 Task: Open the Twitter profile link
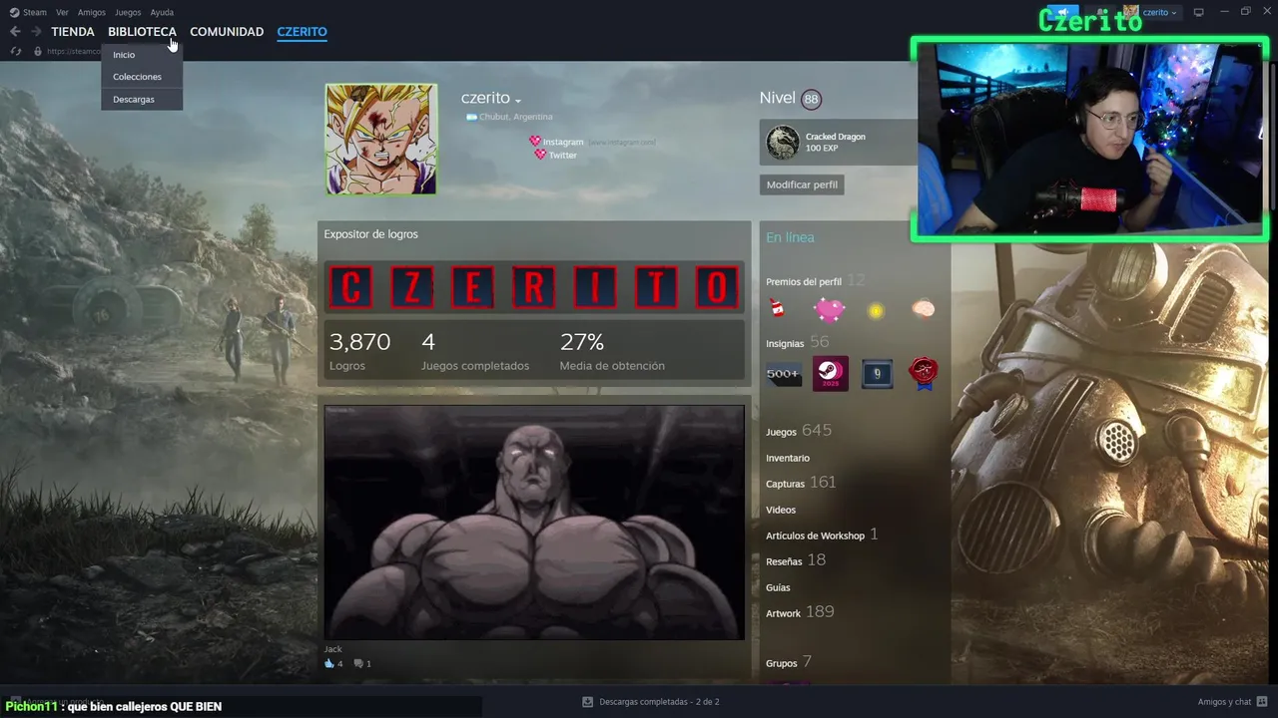tap(563, 155)
